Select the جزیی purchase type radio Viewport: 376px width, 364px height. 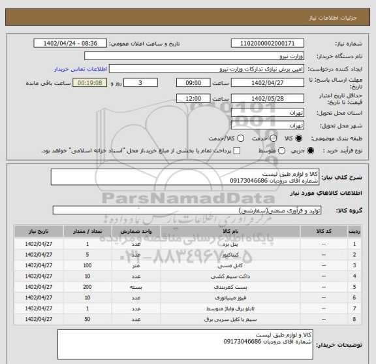pos(310,151)
